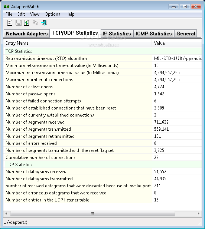
Task: Select established connections that have been reset row
Action: coord(102,108)
